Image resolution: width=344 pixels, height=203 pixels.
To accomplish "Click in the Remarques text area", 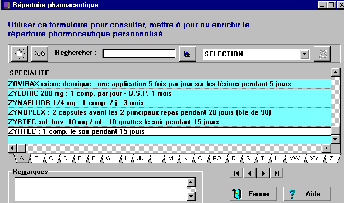I will 101,190.
